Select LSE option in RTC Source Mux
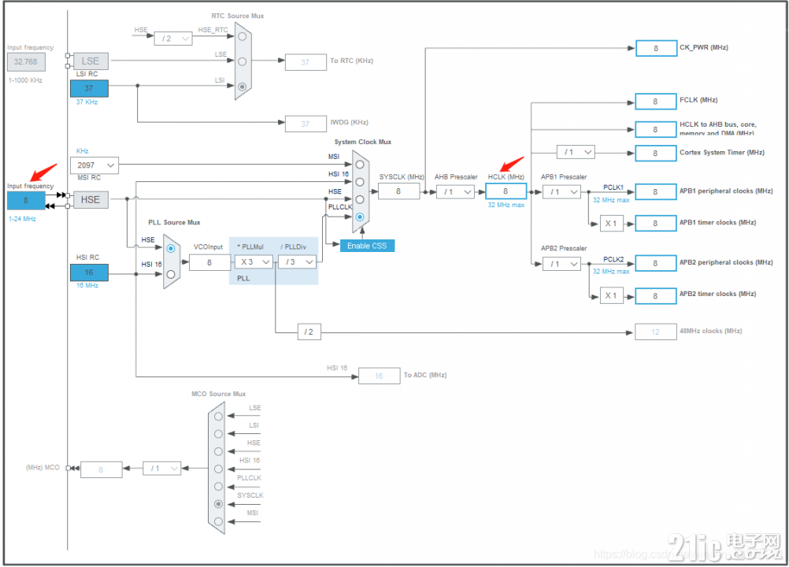The image size is (789, 567). (242, 61)
